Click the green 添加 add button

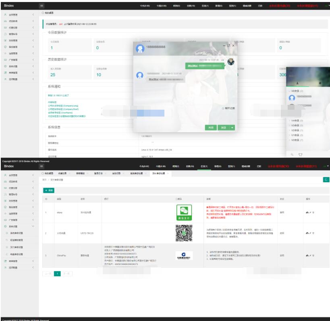coord(49,190)
